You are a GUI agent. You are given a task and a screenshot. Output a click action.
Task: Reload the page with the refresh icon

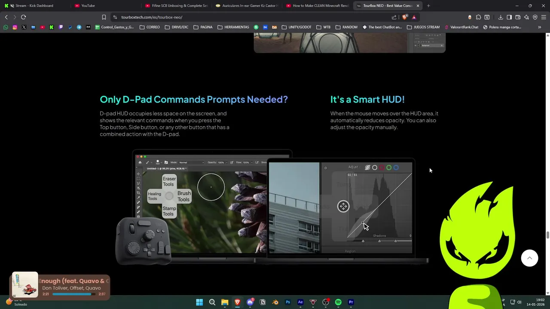coord(23,17)
